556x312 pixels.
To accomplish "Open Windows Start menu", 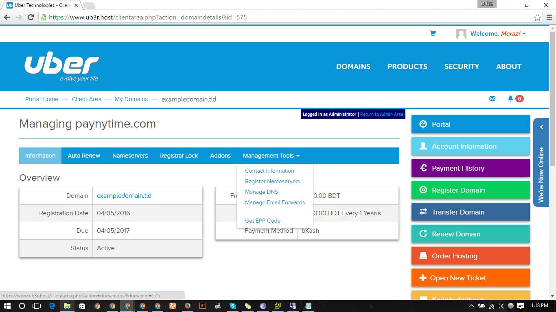I will [7, 306].
